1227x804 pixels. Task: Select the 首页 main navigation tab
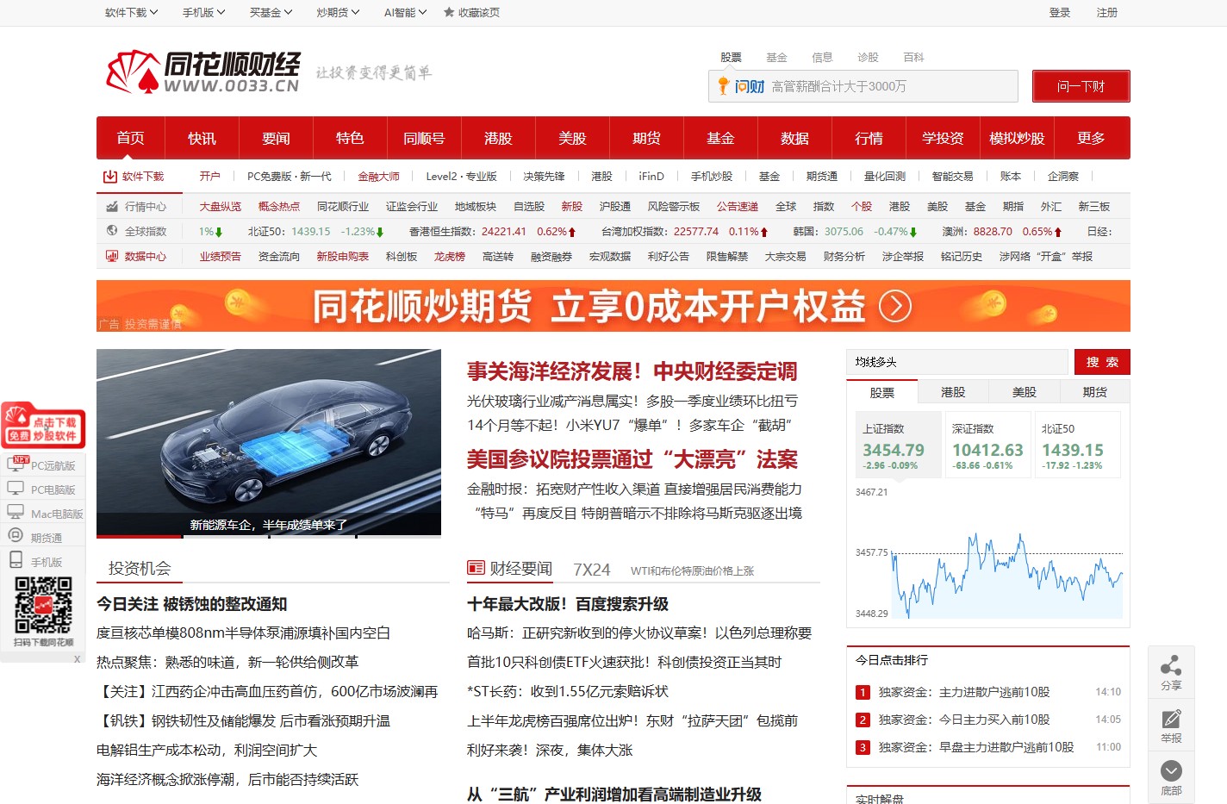coord(130,138)
